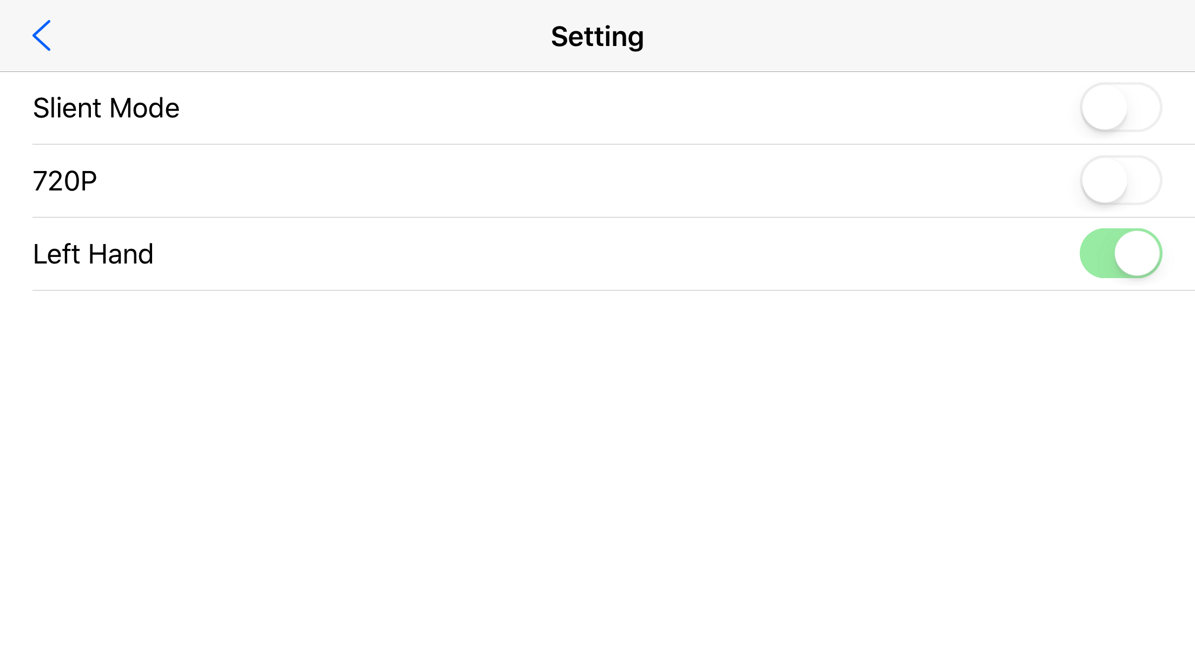Image resolution: width=1195 pixels, height=672 pixels.
Task: Click the gray track of 720P toggle
Action: click(1145, 180)
